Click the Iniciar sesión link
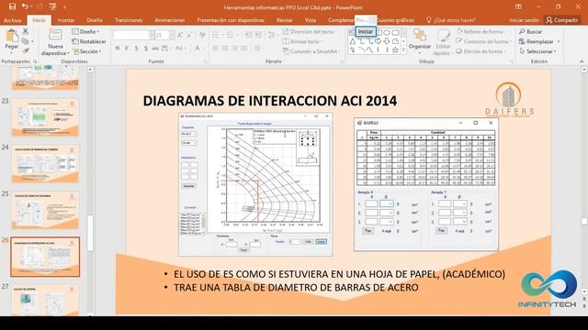The height and width of the screenshot is (330, 588). pos(524,20)
